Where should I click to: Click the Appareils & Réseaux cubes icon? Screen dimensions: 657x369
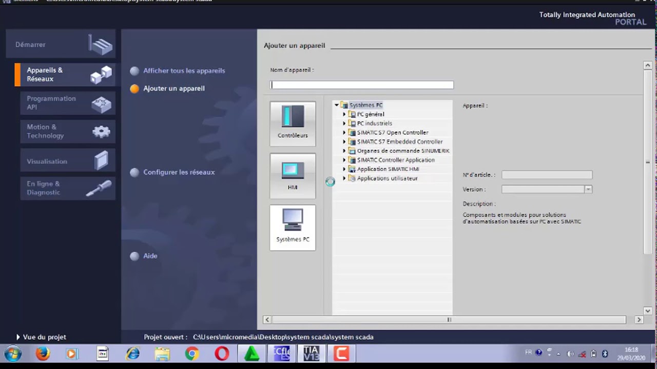pyautogui.click(x=101, y=75)
